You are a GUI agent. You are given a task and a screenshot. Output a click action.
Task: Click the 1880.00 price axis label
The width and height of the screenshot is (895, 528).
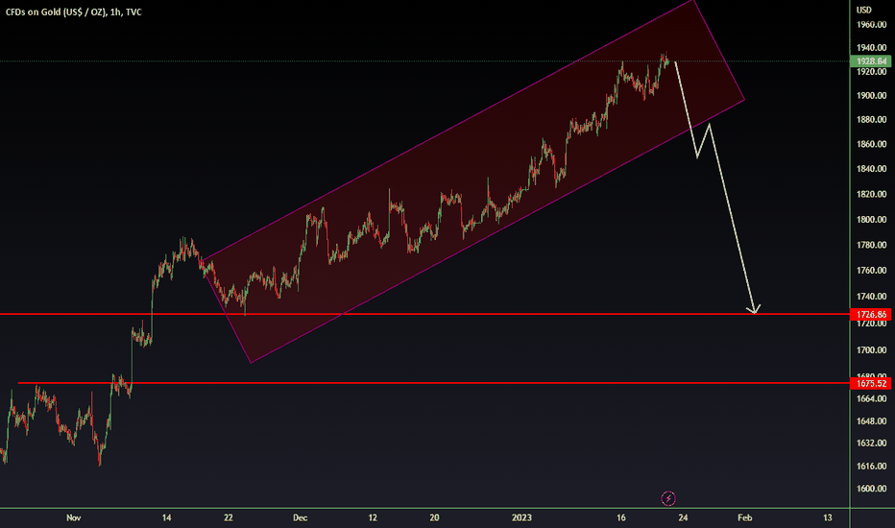pos(871,119)
